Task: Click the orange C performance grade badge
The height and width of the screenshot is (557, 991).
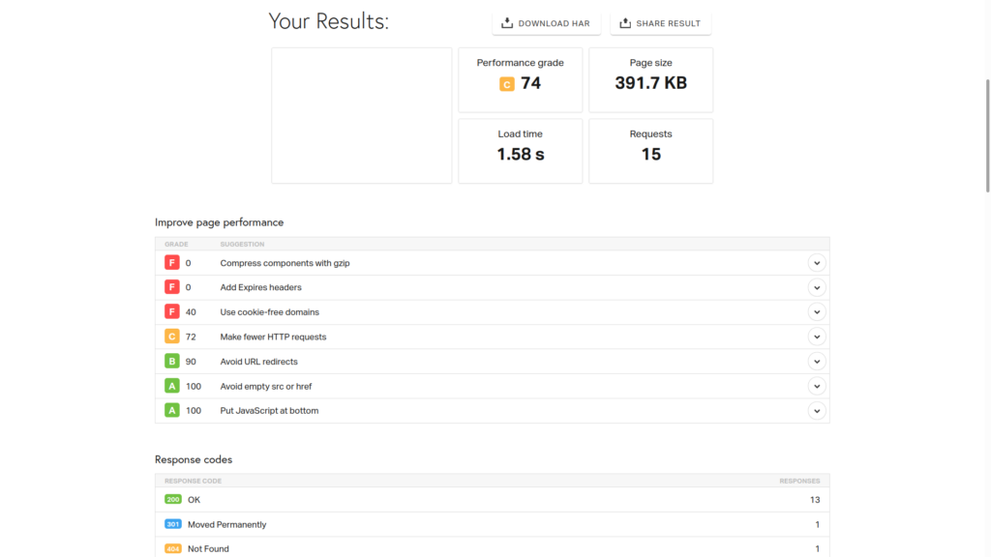Action: [x=507, y=84]
